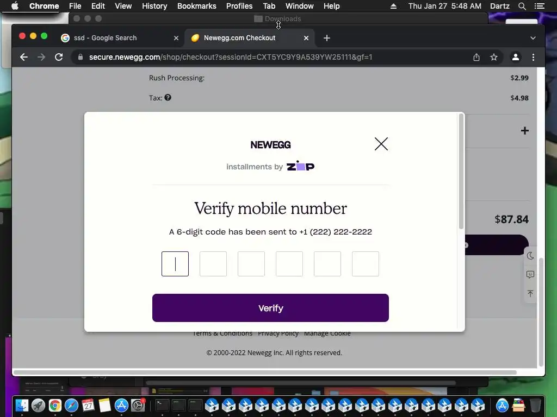557x417 pixels.
Task: Select the fifth verification code digit box
Action: click(x=327, y=264)
